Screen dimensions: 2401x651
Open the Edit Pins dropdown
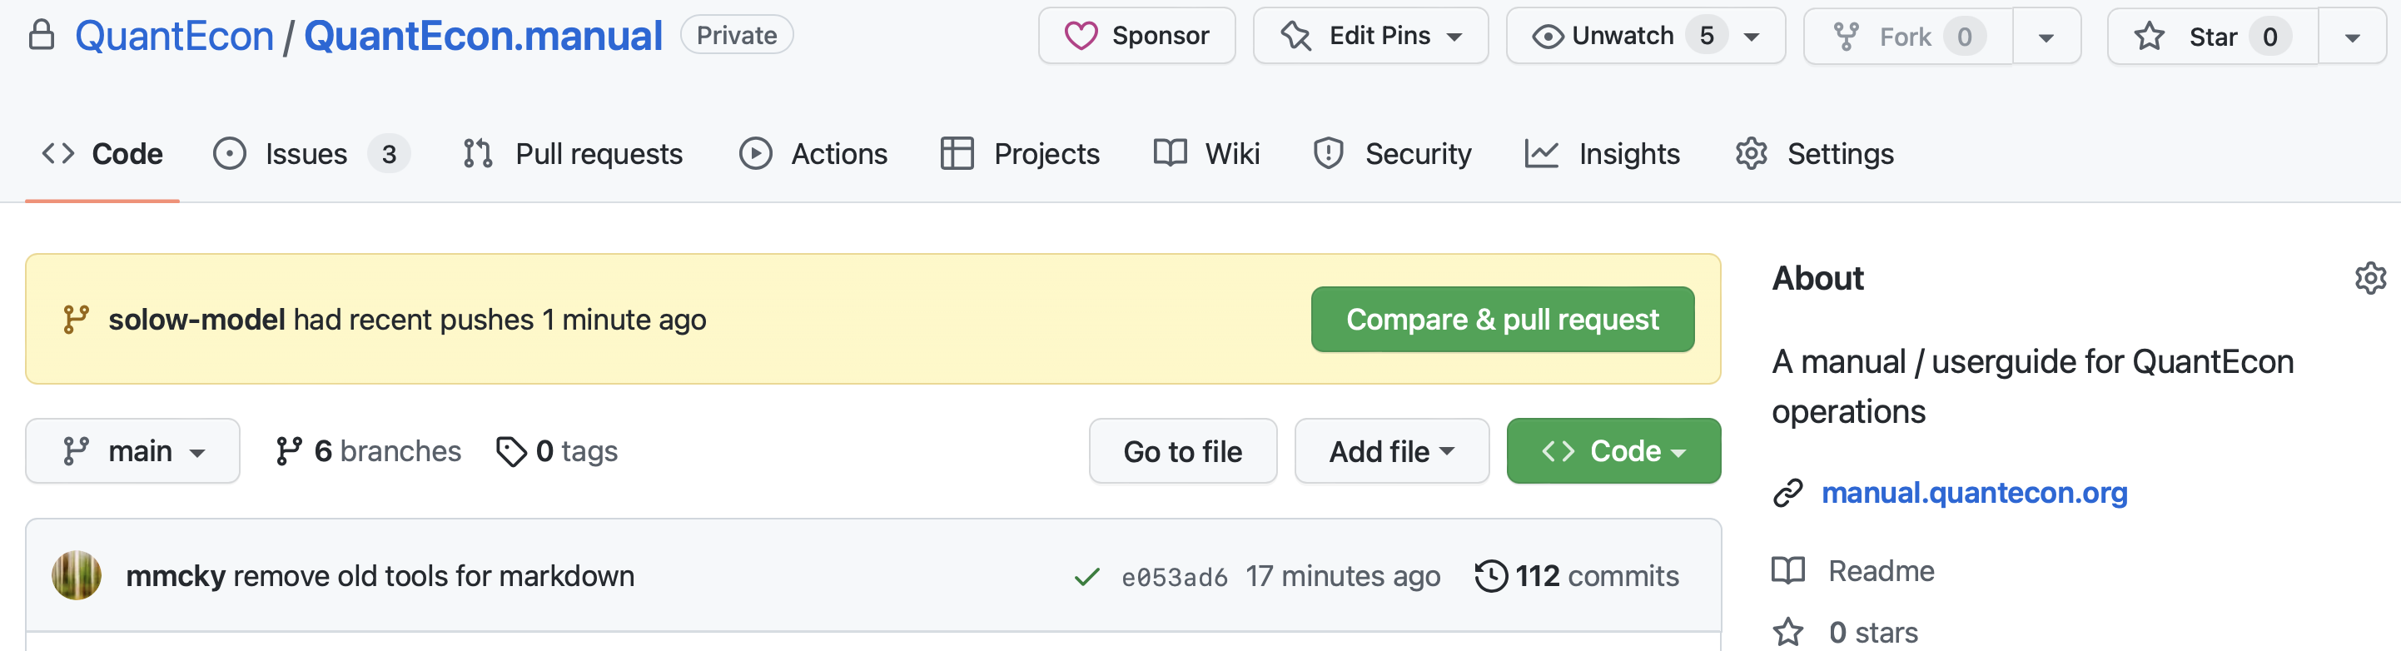pyautogui.click(x=1370, y=37)
